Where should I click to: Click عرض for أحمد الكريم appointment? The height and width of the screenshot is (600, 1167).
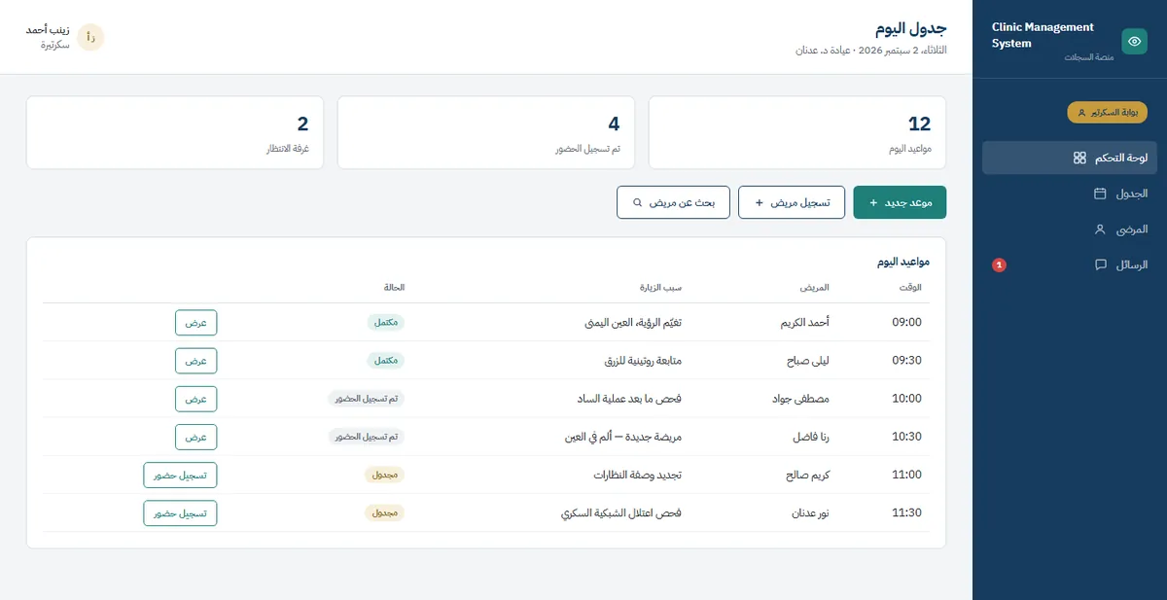pyautogui.click(x=196, y=322)
